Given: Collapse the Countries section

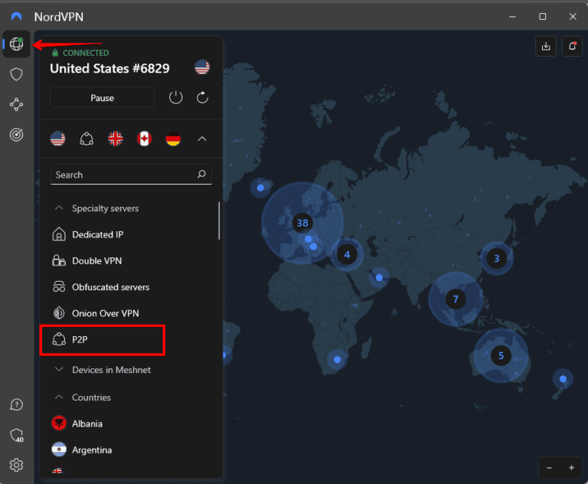Looking at the screenshot, I should (59, 397).
